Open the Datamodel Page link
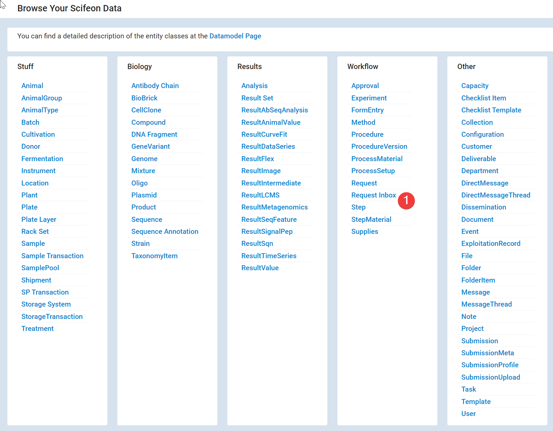553x431 pixels. (235, 36)
